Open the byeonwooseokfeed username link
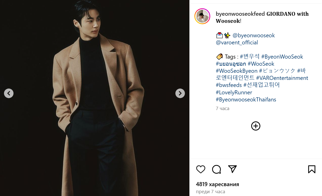The image size is (322, 196). click(x=240, y=14)
